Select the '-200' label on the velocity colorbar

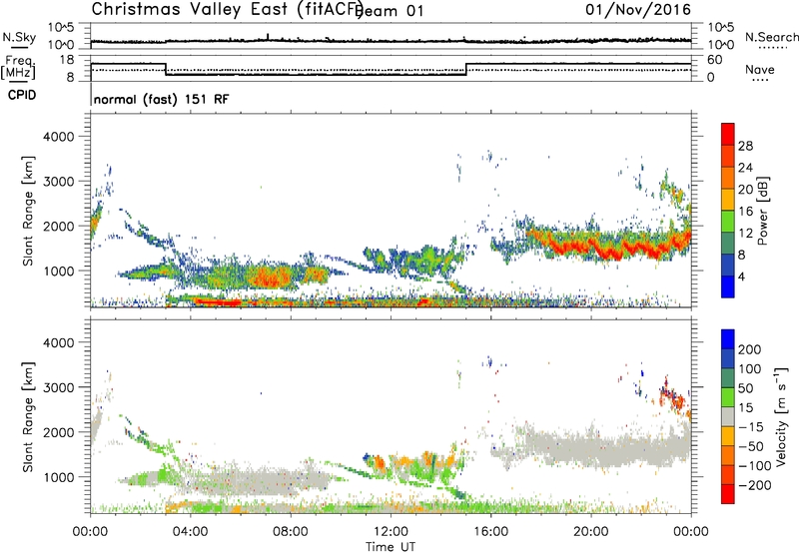[755, 486]
